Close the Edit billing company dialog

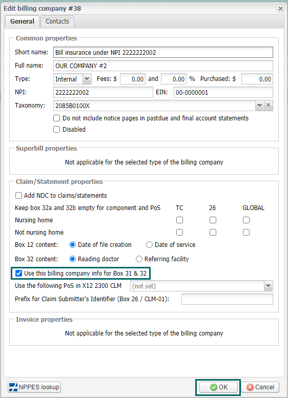[280, 8]
